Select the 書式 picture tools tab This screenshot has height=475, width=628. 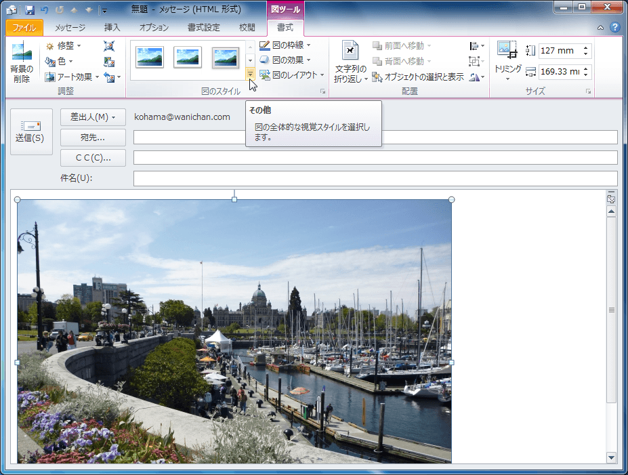pyautogui.click(x=285, y=28)
